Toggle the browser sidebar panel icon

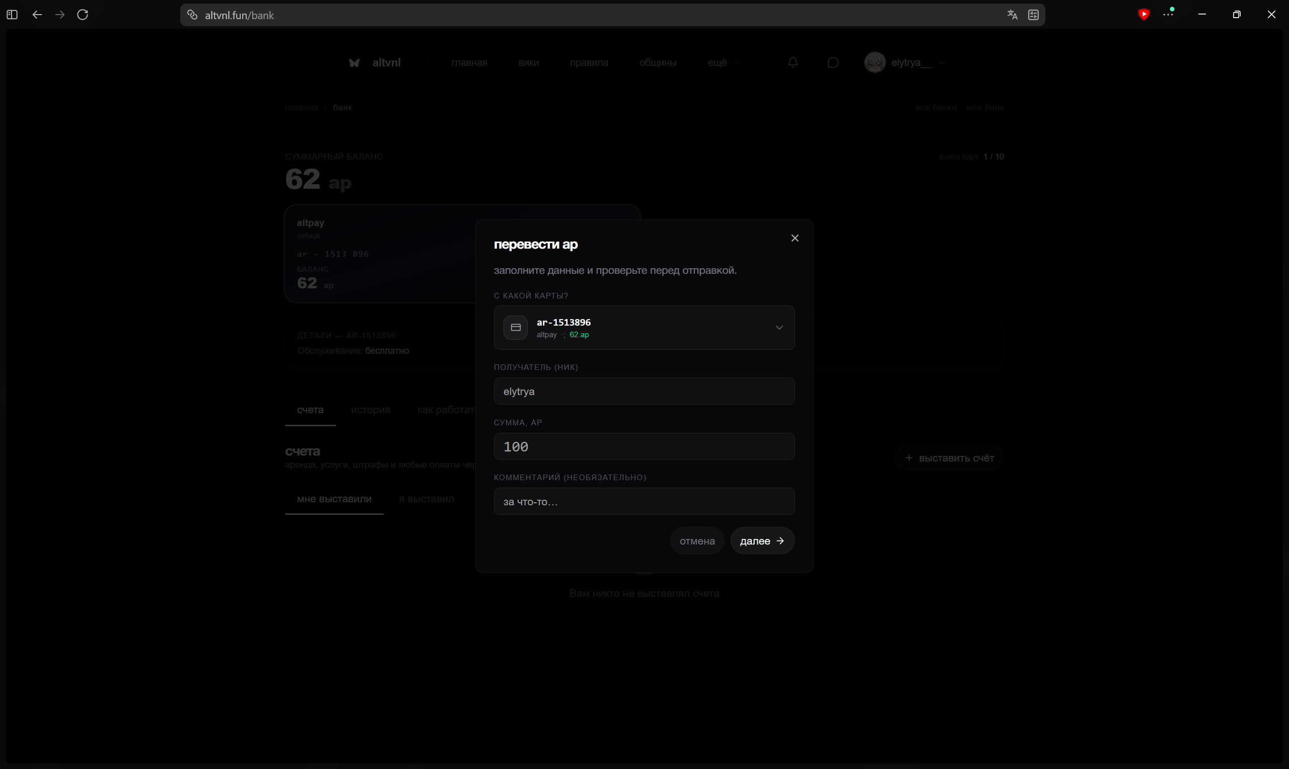(13, 15)
